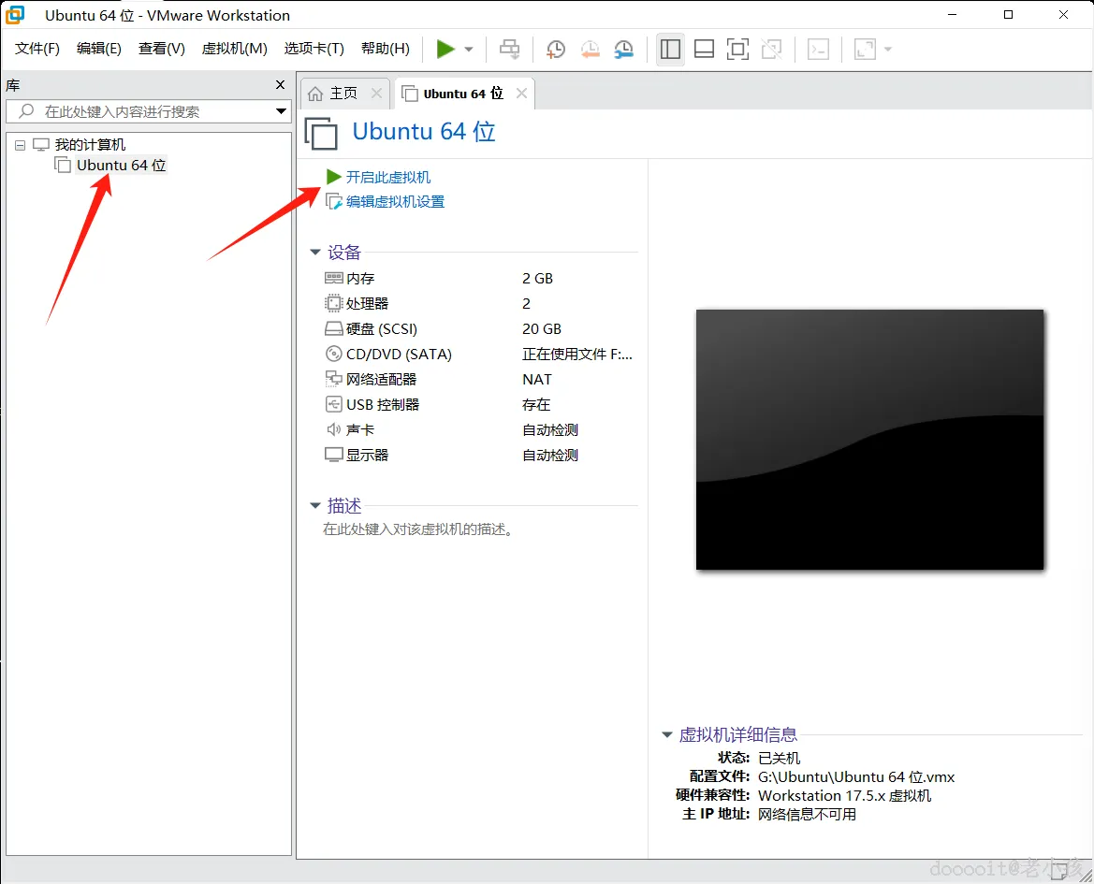Close the 库 library panel
The height and width of the screenshot is (884, 1094).
(281, 85)
